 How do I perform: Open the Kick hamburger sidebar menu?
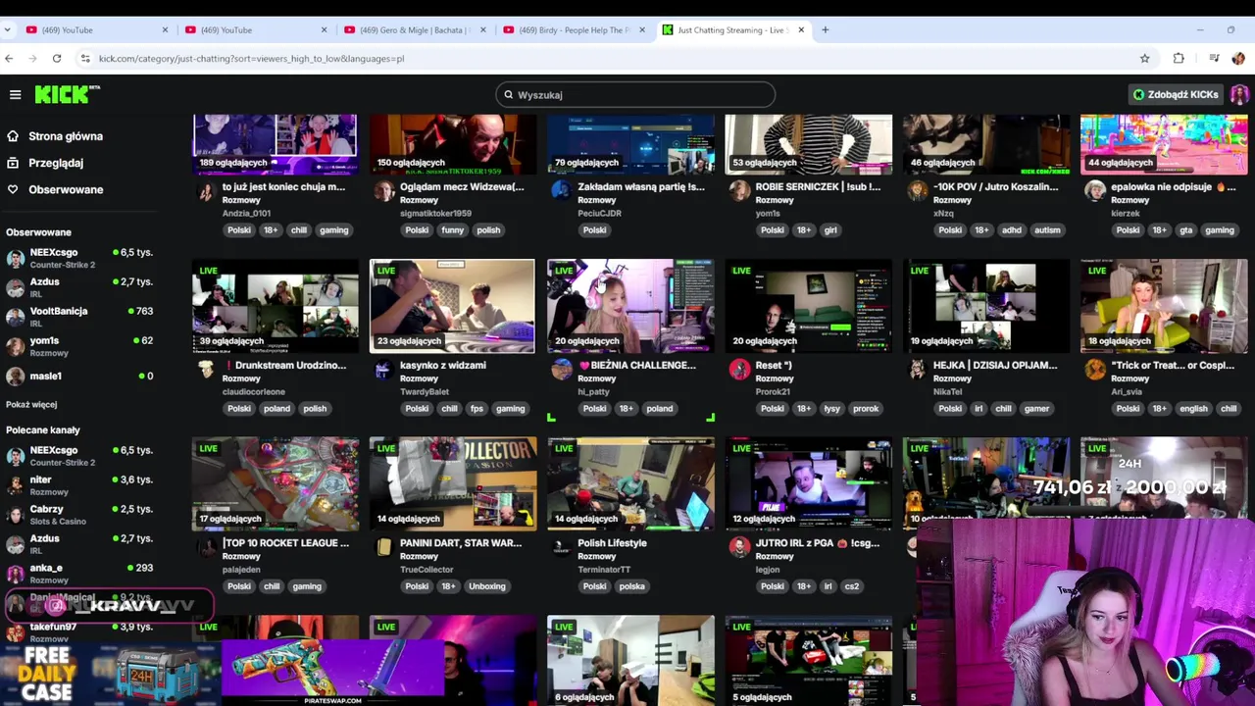click(15, 94)
